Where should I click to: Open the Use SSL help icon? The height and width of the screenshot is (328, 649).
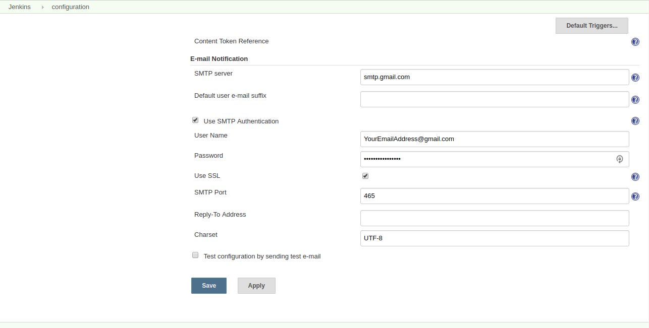point(635,177)
